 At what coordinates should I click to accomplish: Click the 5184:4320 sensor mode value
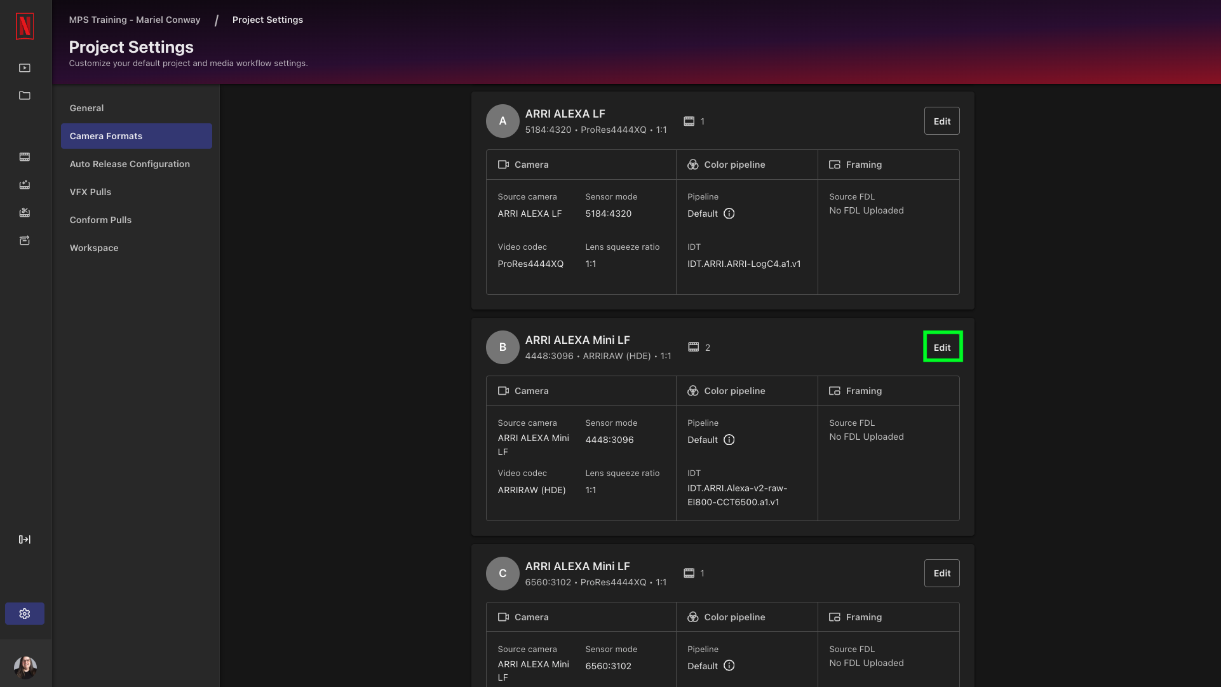click(608, 214)
